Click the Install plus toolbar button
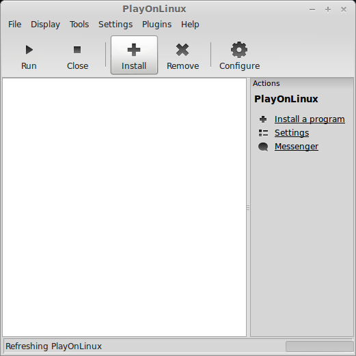The height and width of the screenshot is (356, 356). (x=134, y=55)
